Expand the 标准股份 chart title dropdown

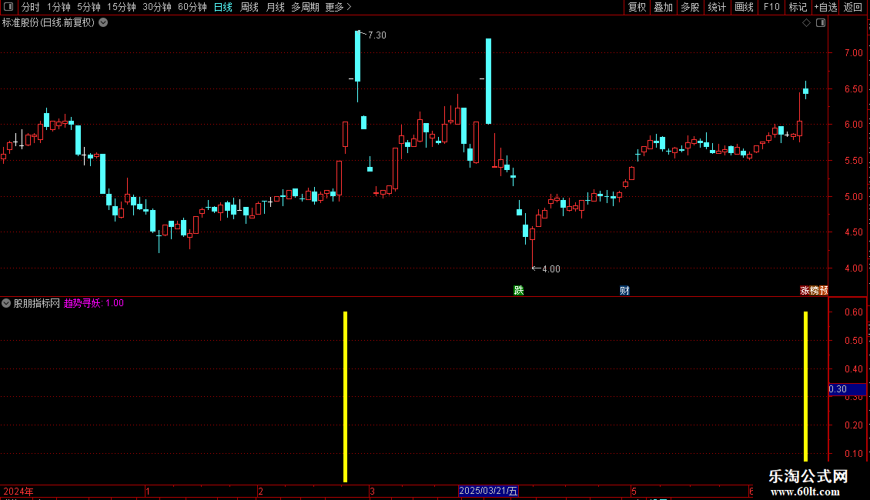point(103,23)
